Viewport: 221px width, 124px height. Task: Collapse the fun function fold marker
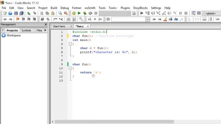click(x=70, y=68)
